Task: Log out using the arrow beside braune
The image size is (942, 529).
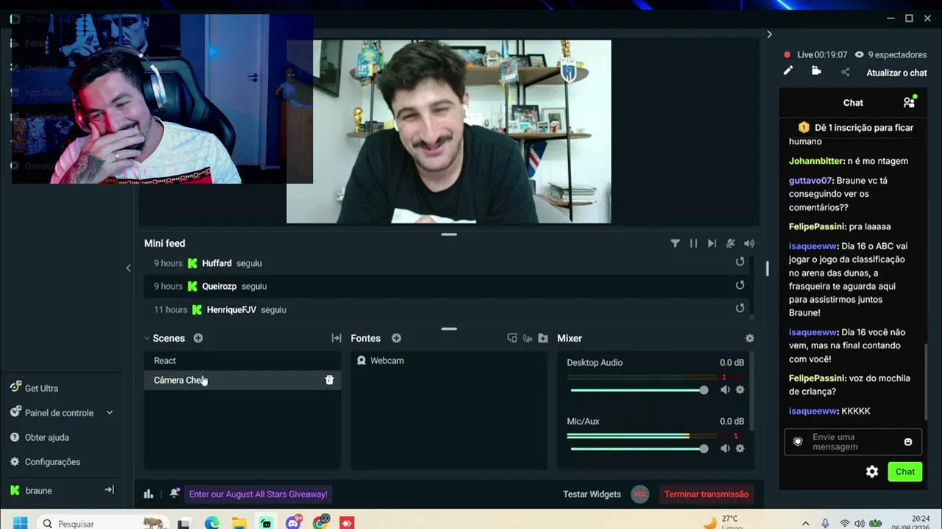Action: point(109,490)
